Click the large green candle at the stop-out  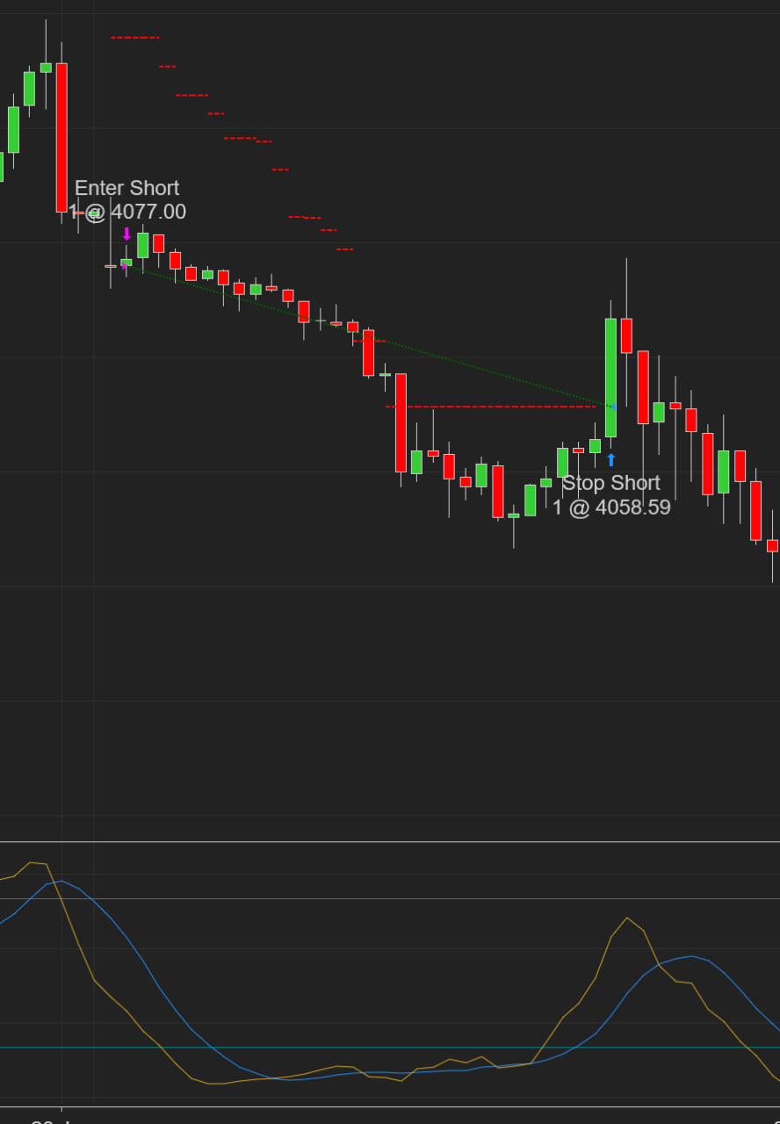point(610,378)
